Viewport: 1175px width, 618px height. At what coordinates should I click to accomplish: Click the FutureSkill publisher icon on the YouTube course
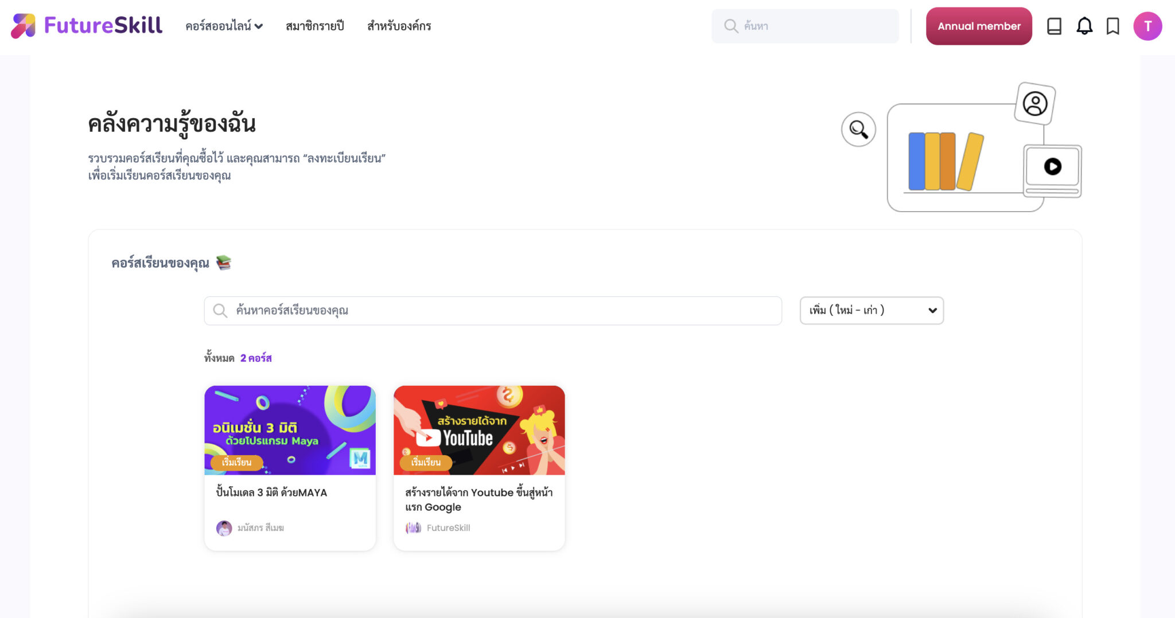(x=413, y=527)
